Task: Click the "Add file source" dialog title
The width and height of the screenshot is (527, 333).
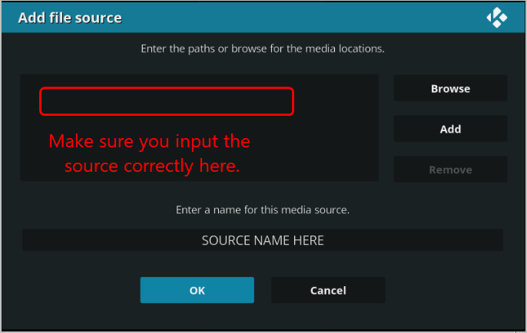Action: tap(70, 18)
